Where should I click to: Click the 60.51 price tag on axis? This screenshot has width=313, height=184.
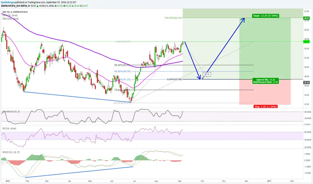click(306, 18)
